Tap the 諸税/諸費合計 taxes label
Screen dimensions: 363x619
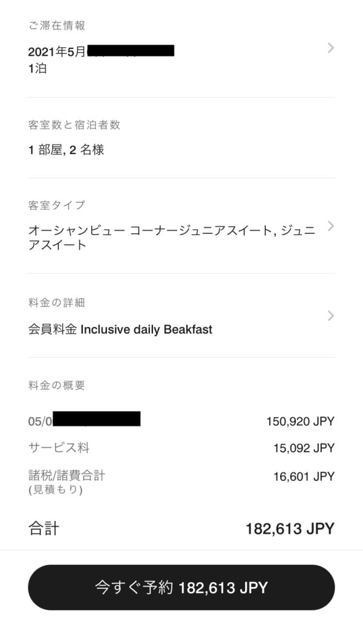67,475
